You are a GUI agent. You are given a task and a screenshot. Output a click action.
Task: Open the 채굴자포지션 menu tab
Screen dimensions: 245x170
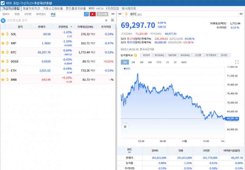click(x=31, y=9)
